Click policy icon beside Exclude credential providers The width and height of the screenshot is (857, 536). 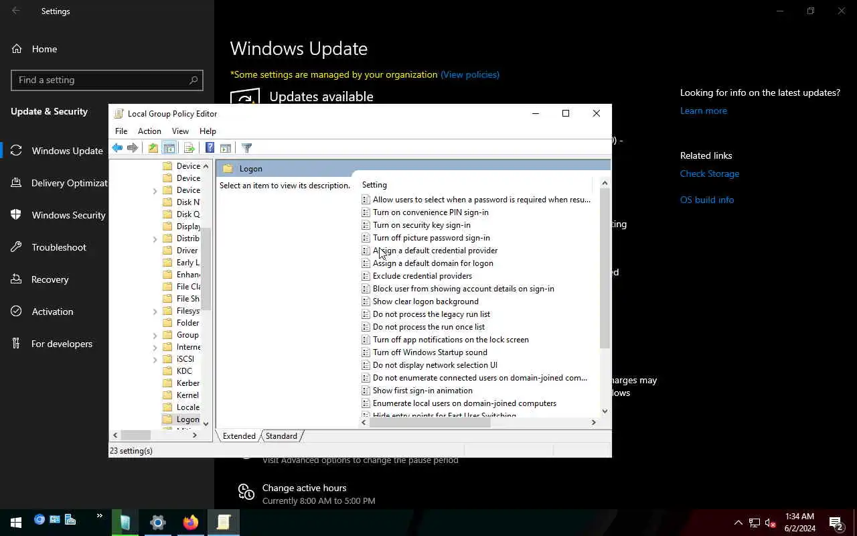click(x=366, y=276)
